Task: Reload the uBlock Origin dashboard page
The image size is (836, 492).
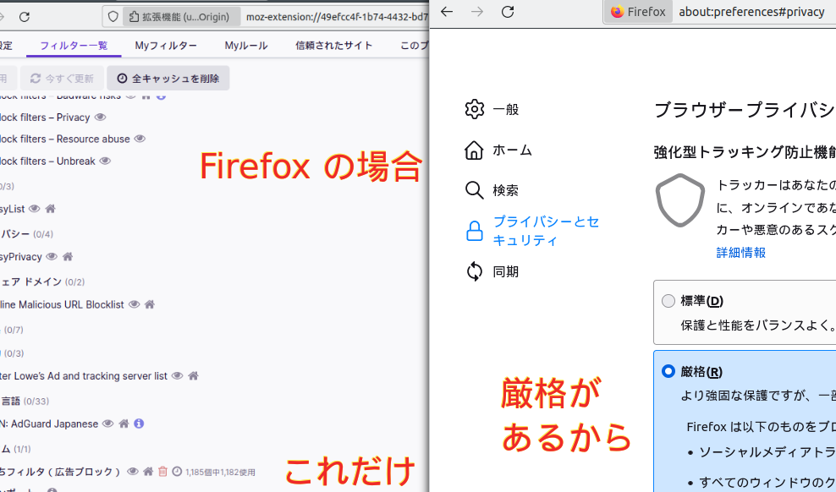Action: click(24, 17)
